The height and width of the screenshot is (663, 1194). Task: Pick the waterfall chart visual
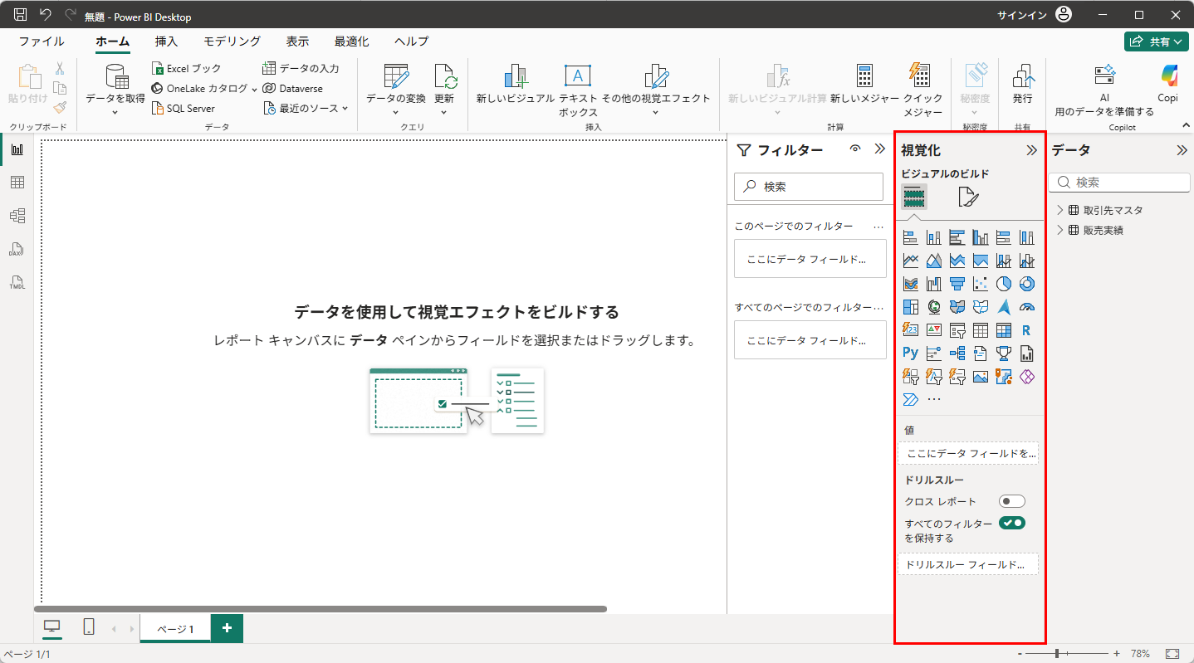934,284
